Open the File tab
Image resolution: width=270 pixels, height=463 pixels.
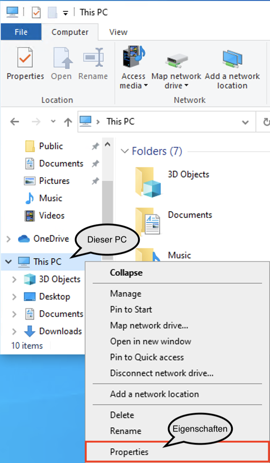click(x=21, y=32)
